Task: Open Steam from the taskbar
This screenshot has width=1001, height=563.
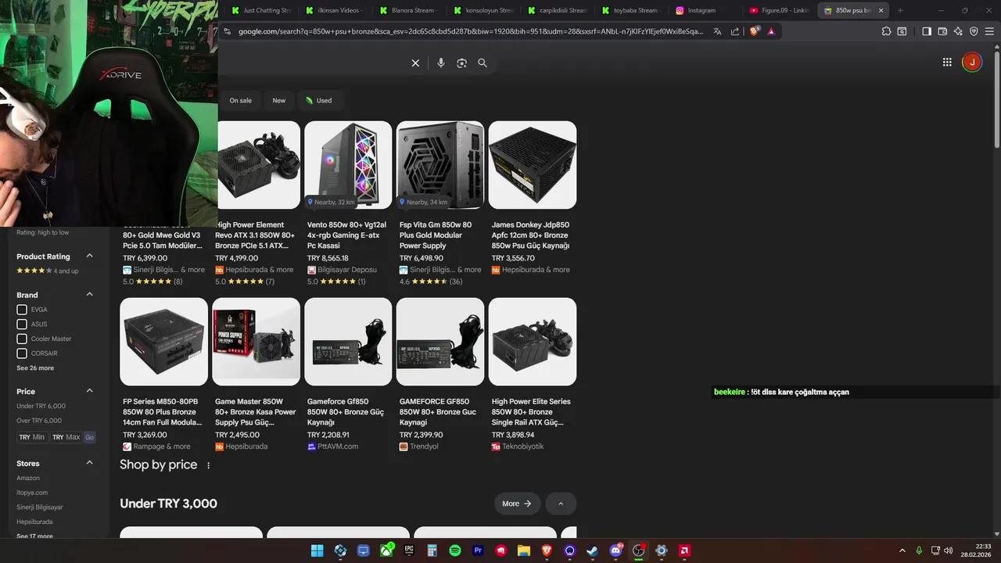Action: pyautogui.click(x=592, y=550)
